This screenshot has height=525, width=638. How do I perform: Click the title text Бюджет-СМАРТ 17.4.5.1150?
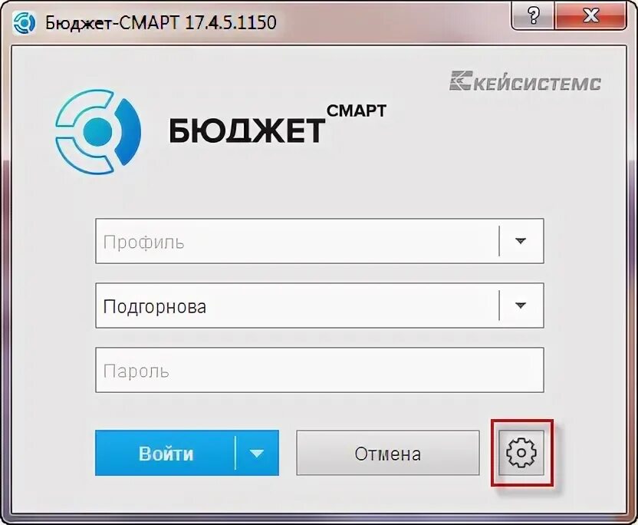tap(161, 22)
